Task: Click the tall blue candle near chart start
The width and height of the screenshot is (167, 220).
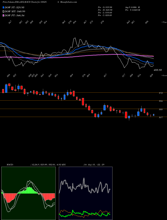Action: click(6, 88)
